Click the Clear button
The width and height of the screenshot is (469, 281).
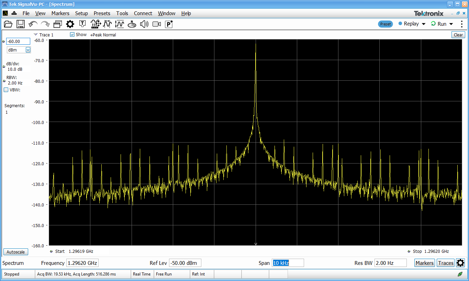pos(458,35)
